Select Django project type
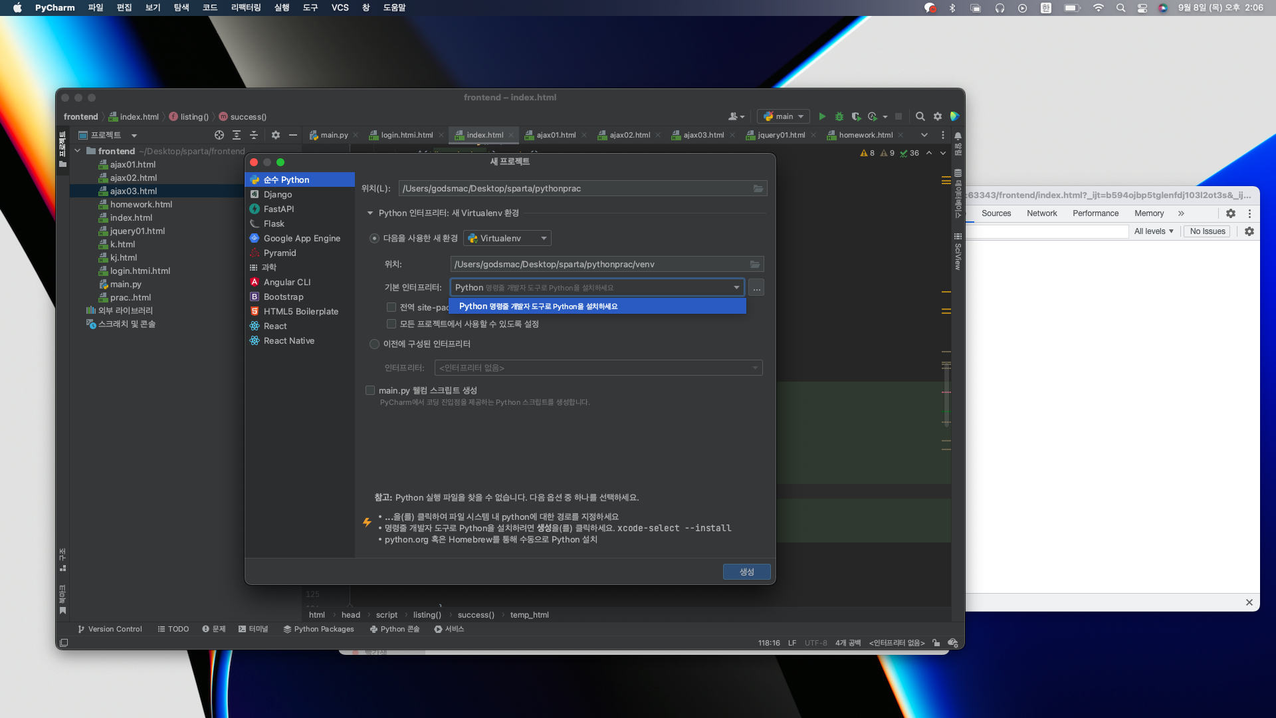1276x718 pixels. pos(300,195)
